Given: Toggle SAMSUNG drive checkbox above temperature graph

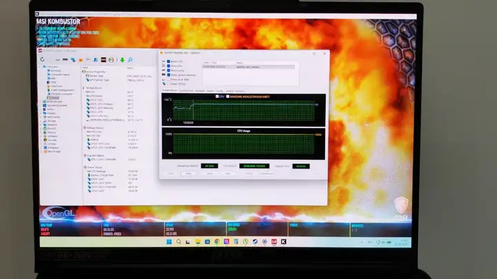Looking at the screenshot, I should pyautogui.click(x=228, y=96).
